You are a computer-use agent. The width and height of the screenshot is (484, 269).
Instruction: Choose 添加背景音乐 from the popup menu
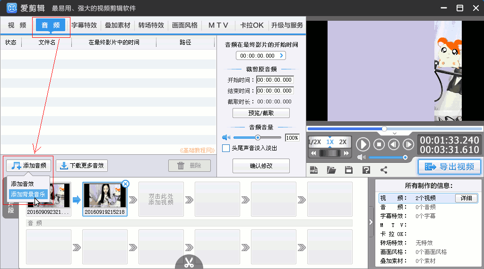28,194
